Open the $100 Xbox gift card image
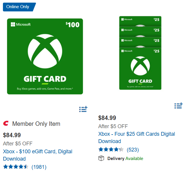 [x=45, y=56]
